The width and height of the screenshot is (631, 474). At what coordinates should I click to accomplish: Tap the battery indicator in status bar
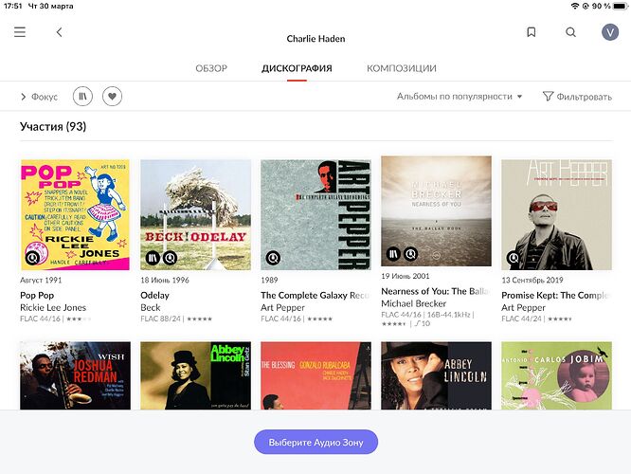pos(620,6)
